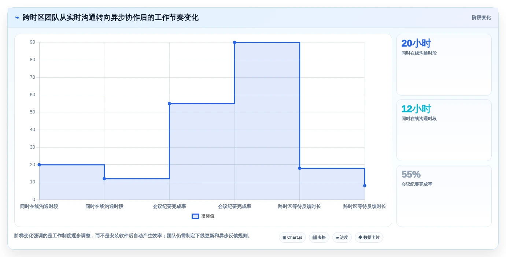Viewport: 506px width, 257px height.
Task: Click the footnote text about 阶梯变化
Action: pos(133,236)
